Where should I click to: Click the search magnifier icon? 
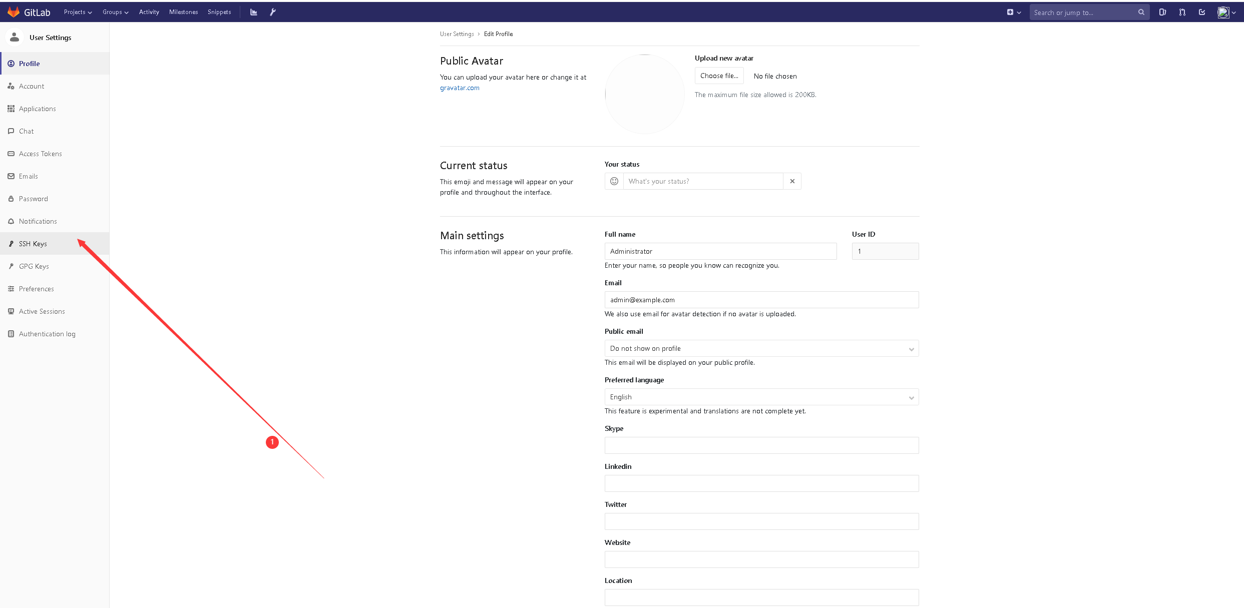[x=1141, y=12]
